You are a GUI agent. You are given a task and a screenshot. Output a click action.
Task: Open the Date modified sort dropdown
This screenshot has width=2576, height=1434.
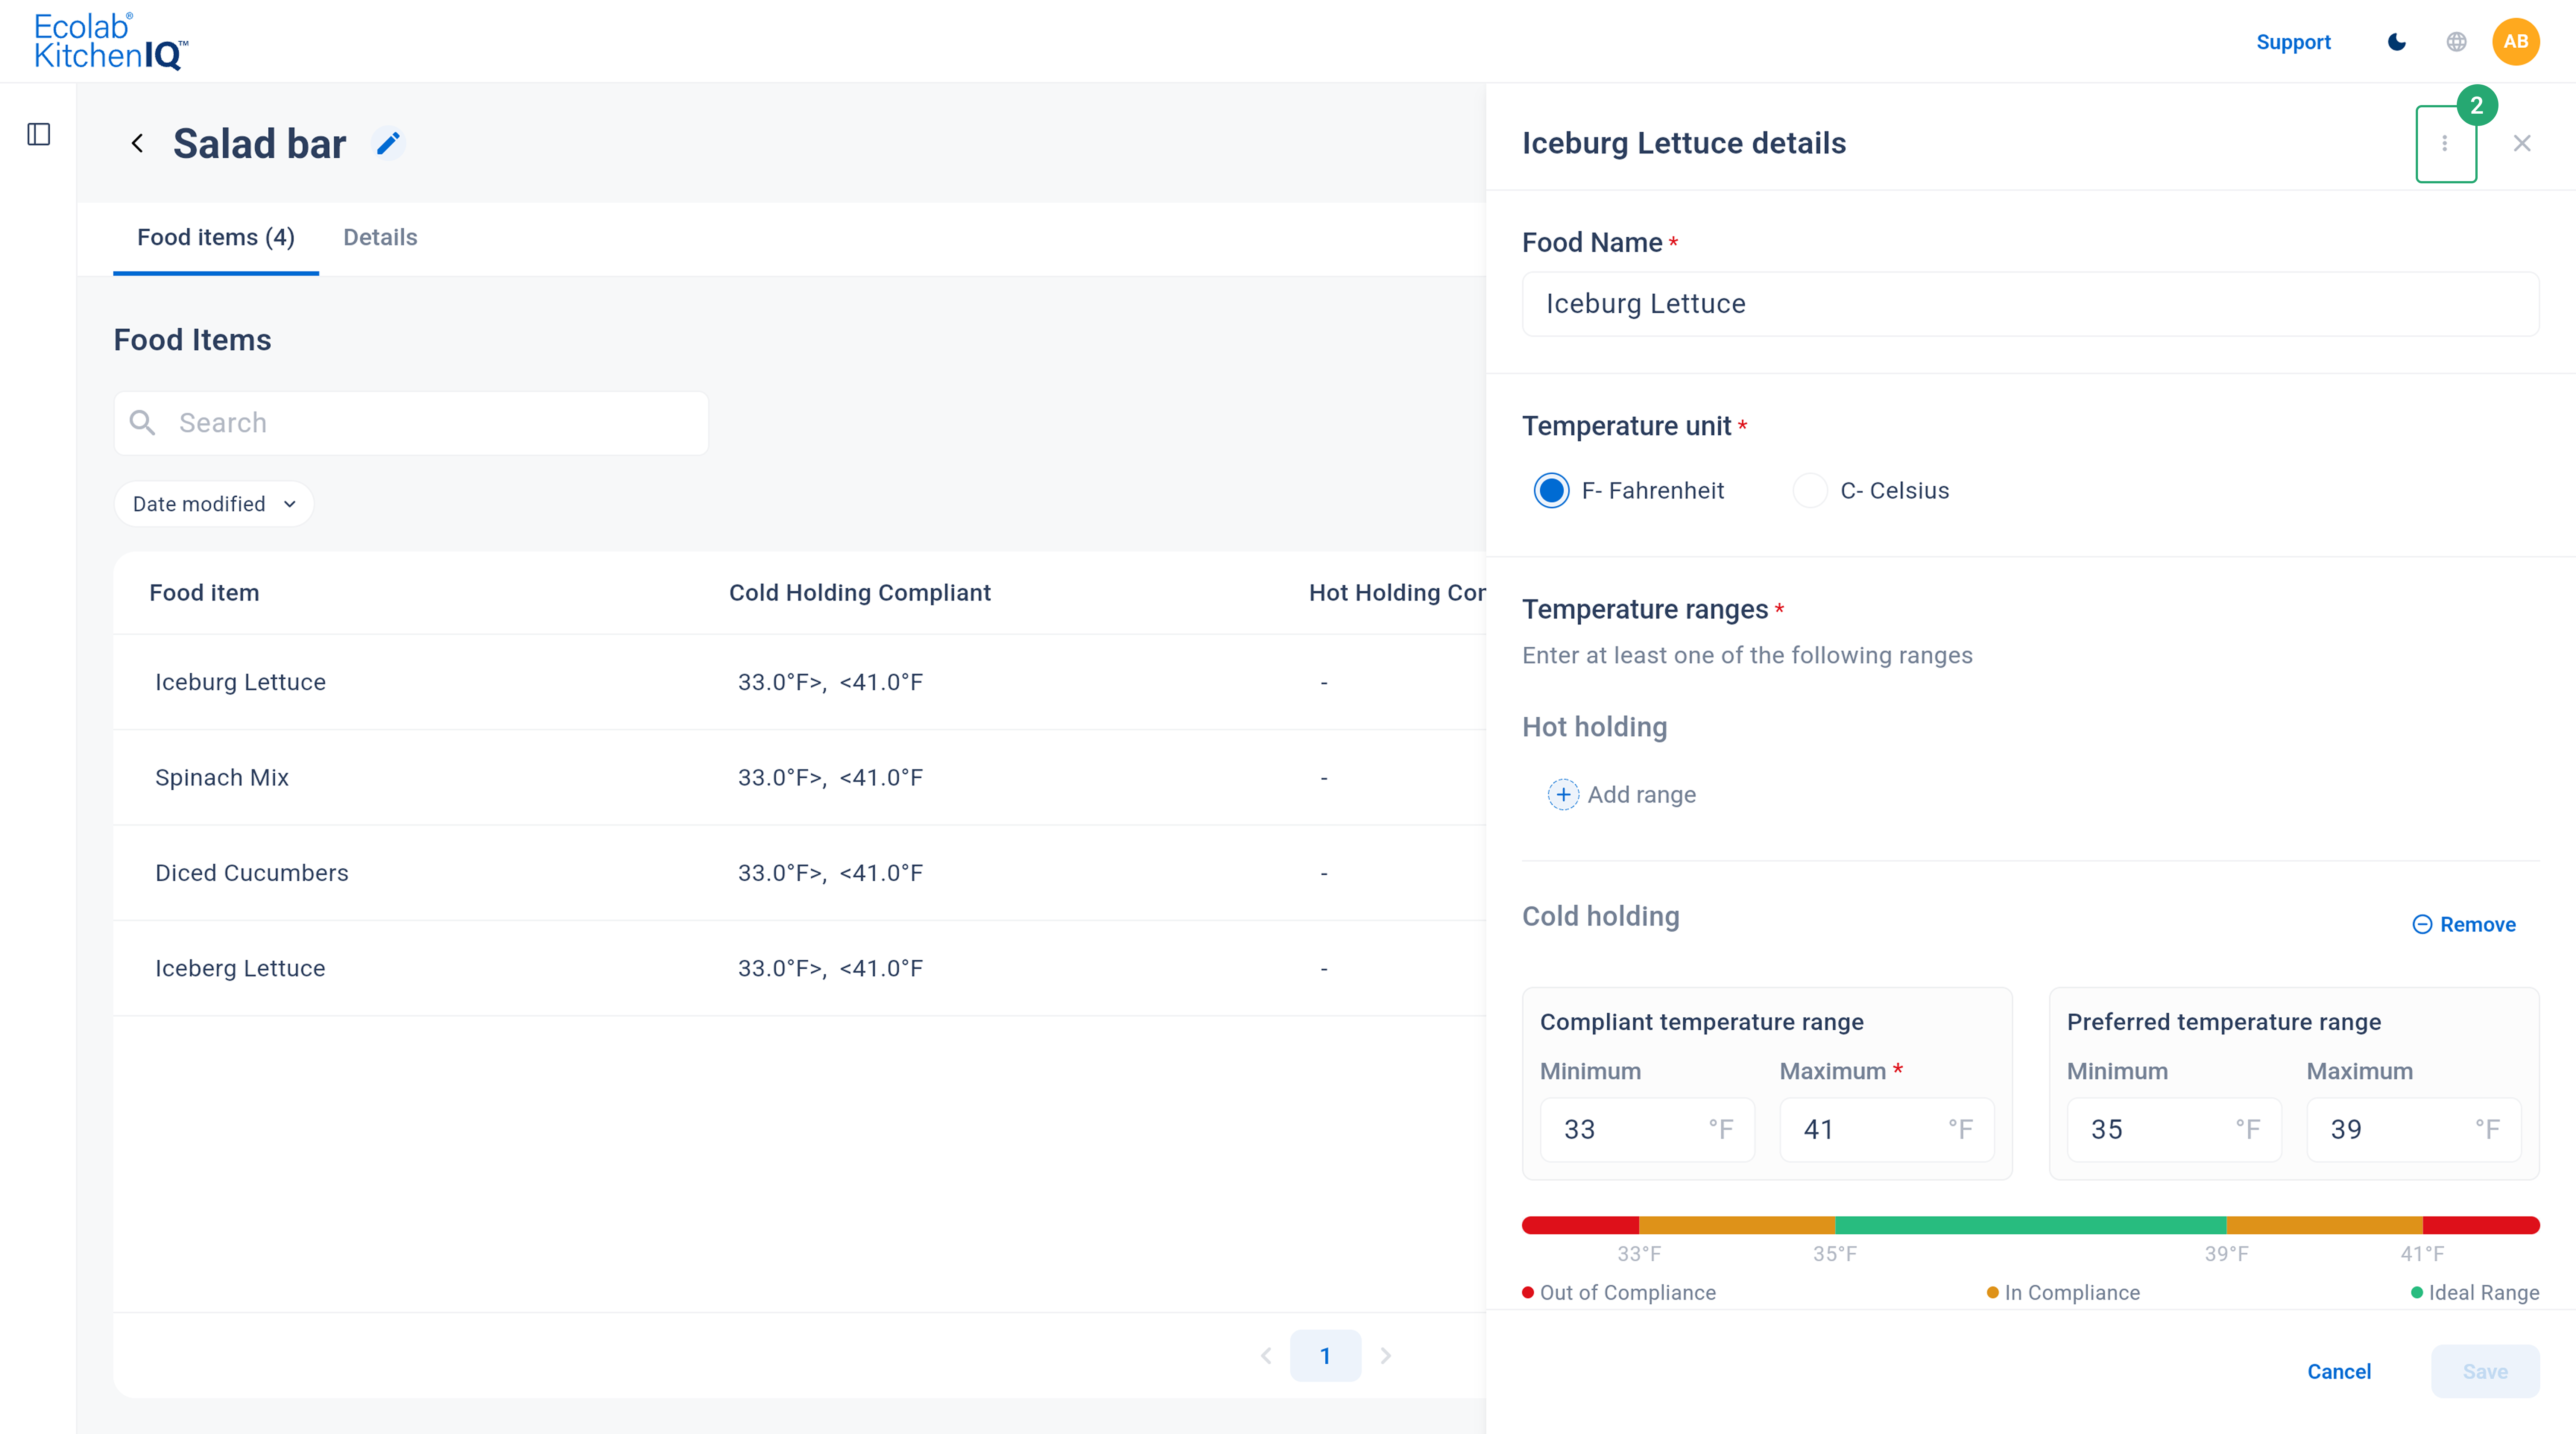point(214,504)
